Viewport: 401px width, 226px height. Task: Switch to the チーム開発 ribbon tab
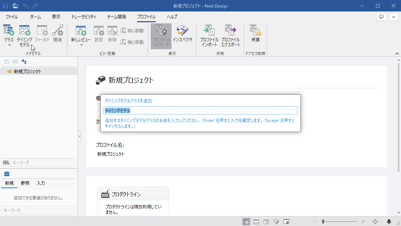pos(116,17)
